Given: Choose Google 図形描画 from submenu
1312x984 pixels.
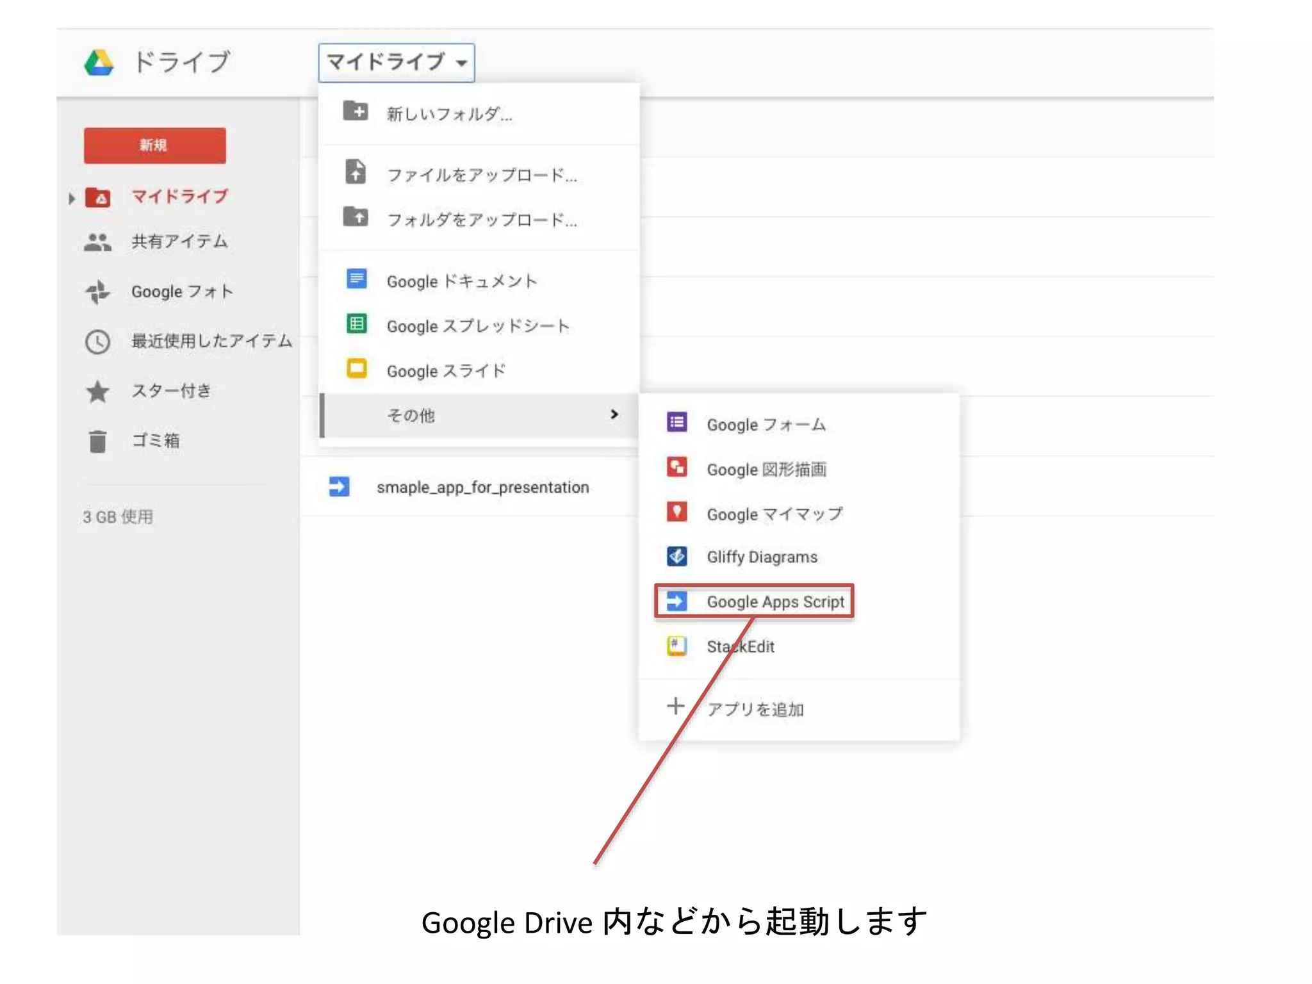Looking at the screenshot, I should pyautogui.click(x=767, y=470).
